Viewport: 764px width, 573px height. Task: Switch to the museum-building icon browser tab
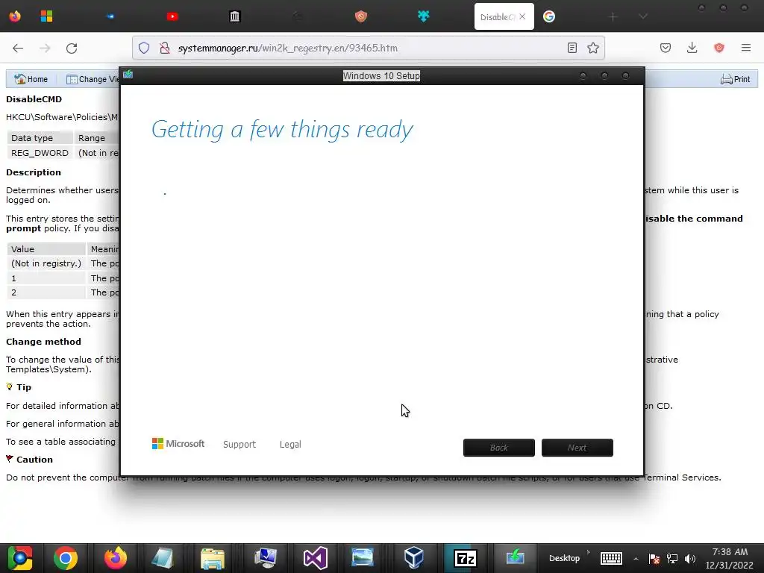click(x=234, y=16)
